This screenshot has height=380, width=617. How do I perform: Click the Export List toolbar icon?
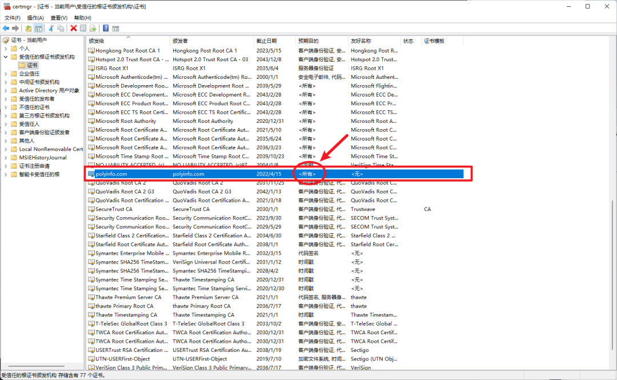coord(93,29)
